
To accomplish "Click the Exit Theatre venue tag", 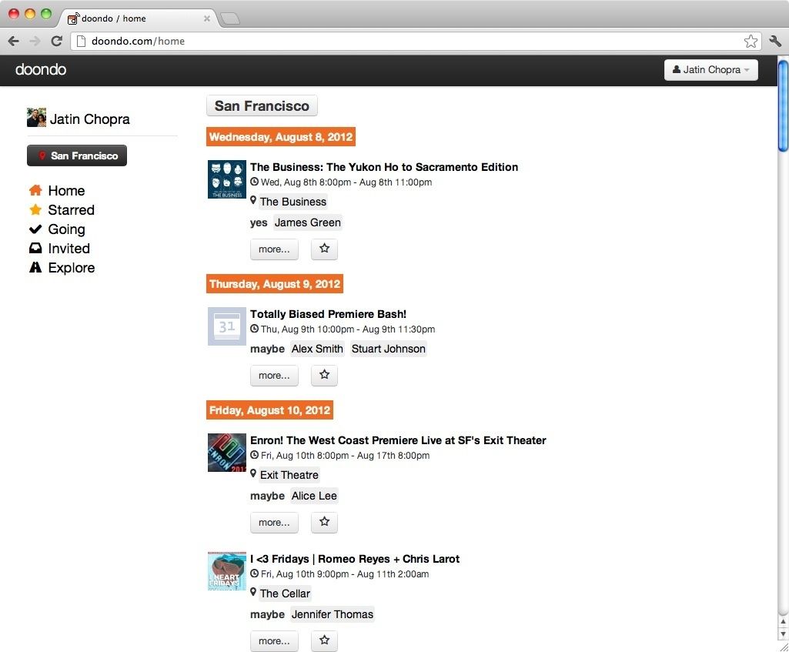I will tap(289, 475).
